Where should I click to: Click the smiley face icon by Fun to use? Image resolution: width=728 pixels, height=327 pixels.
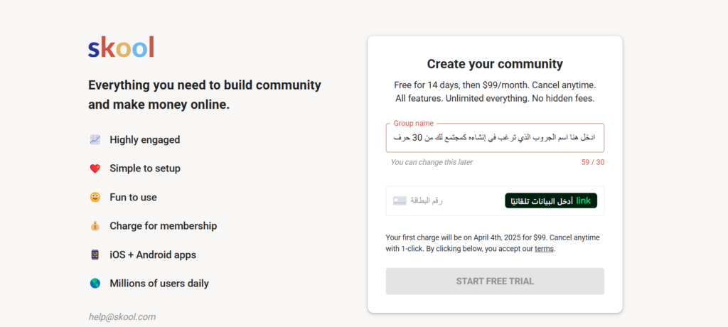point(95,198)
